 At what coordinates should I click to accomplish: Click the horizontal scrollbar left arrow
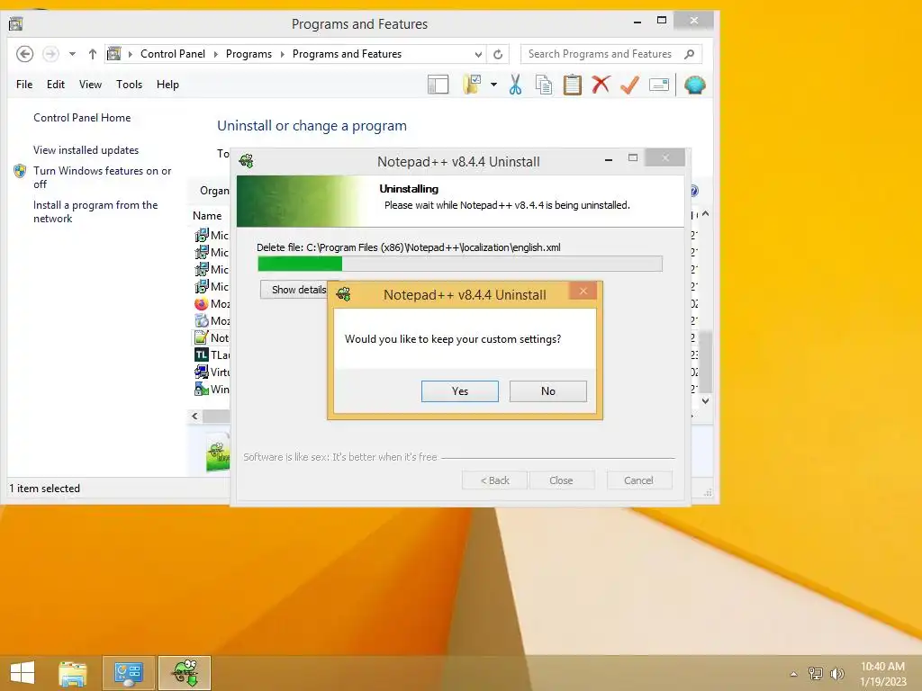pos(194,416)
